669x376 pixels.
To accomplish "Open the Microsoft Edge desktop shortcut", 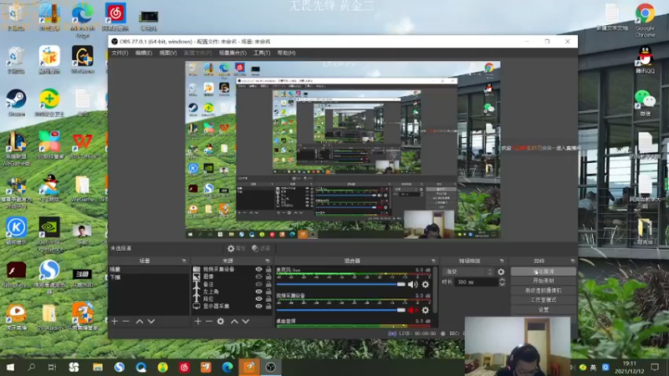I will coord(82,19).
